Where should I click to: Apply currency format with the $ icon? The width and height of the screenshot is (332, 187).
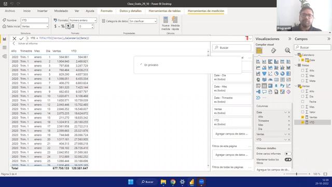point(56,26)
